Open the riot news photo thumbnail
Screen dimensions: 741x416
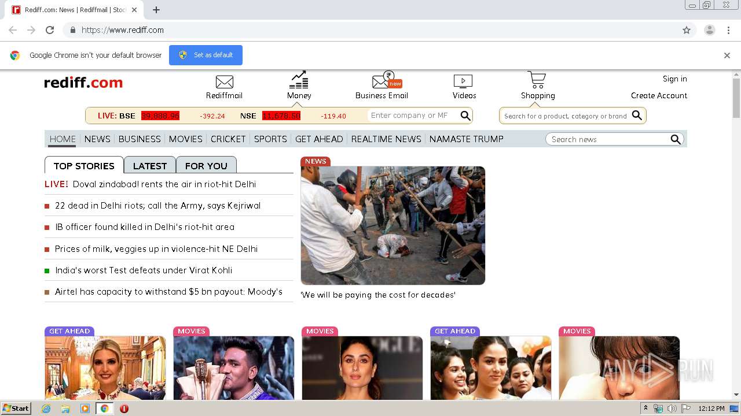pyautogui.click(x=392, y=225)
